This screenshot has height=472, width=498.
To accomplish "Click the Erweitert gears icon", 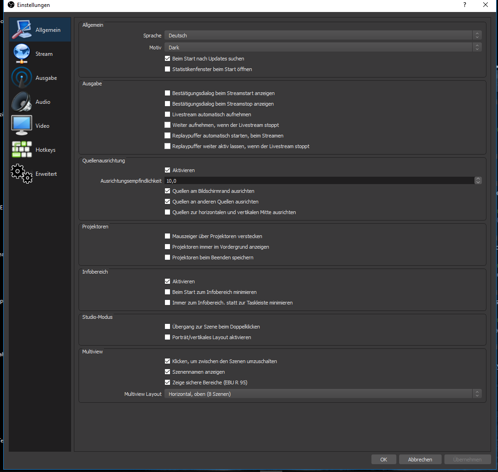I will click(22, 174).
